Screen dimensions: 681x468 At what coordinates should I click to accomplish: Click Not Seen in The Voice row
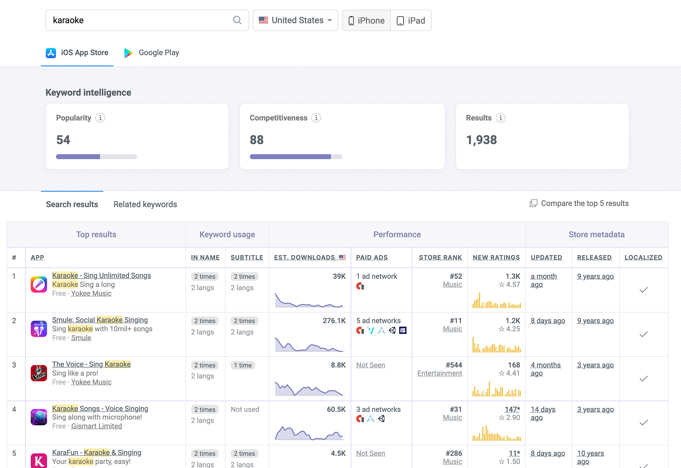point(370,365)
